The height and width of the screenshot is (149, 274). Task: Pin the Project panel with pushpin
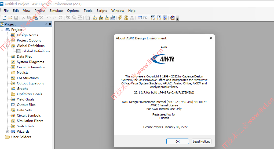[x=46, y=24]
